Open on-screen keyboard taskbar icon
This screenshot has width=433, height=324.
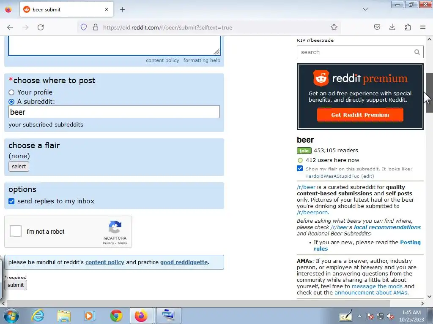[169, 316]
